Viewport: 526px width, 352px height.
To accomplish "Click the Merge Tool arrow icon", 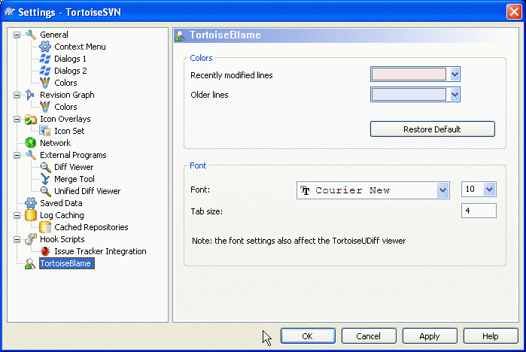I will [45, 179].
